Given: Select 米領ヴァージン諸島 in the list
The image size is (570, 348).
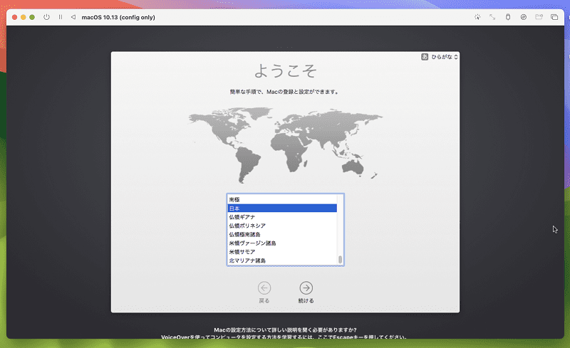Looking at the screenshot, I should [x=282, y=243].
